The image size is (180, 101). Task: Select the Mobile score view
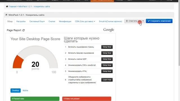[25, 90]
